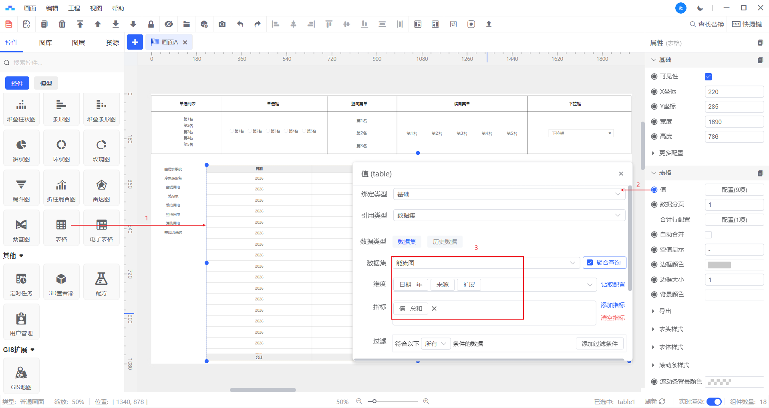Screen dimensions: 769x408
Task: Switch off the 实时渲染 toggle
Action: (714, 402)
